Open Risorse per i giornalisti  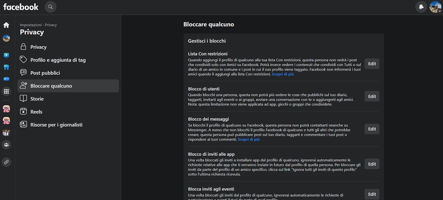click(x=68, y=125)
